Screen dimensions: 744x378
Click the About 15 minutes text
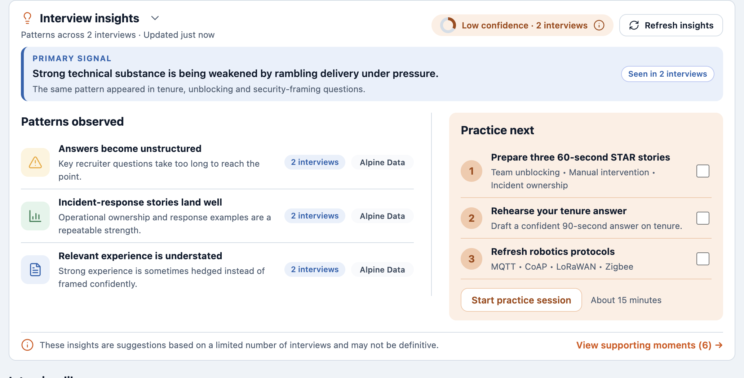(626, 300)
